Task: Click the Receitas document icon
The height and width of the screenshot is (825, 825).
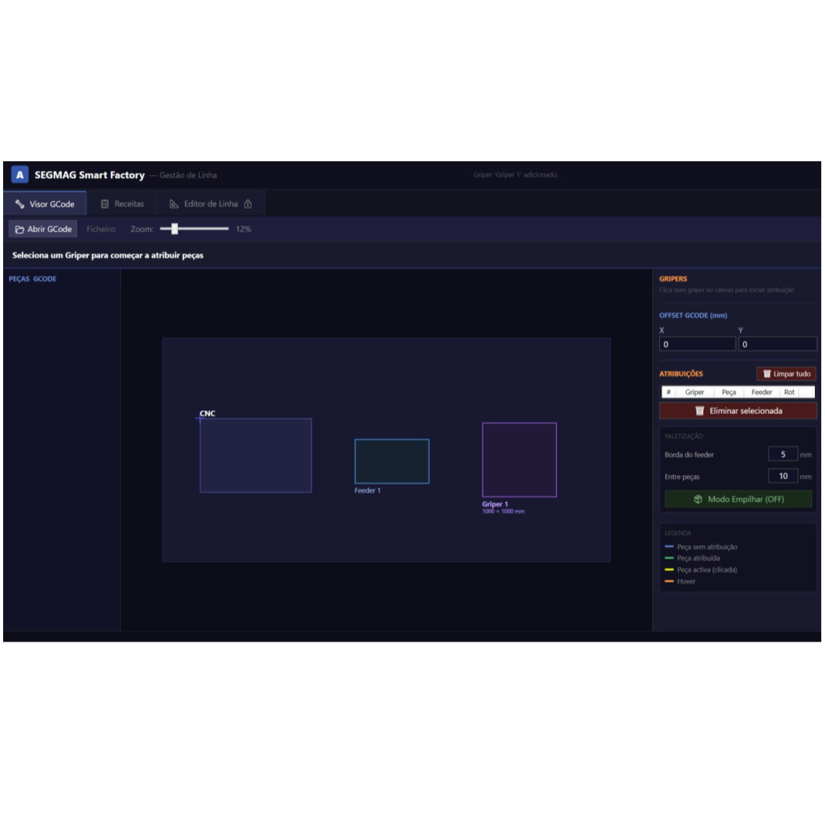Action: (105, 204)
